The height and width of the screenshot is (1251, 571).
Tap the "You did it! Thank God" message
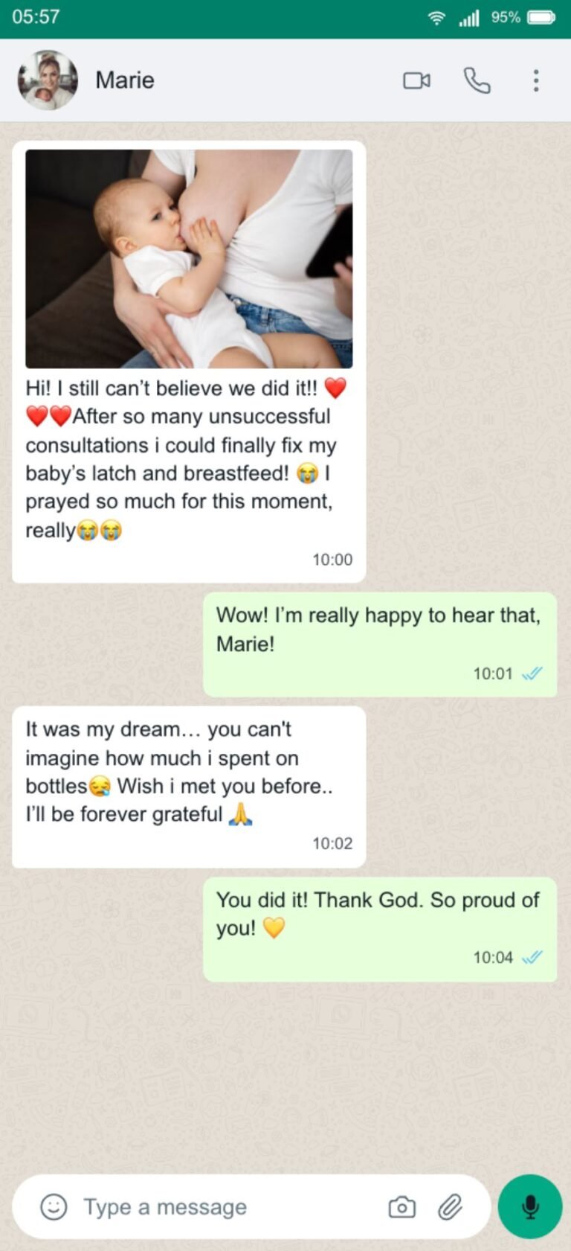[378, 914]
